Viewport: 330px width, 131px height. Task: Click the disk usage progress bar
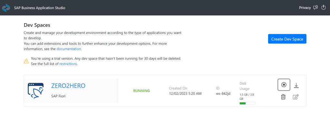pos(247,103)
